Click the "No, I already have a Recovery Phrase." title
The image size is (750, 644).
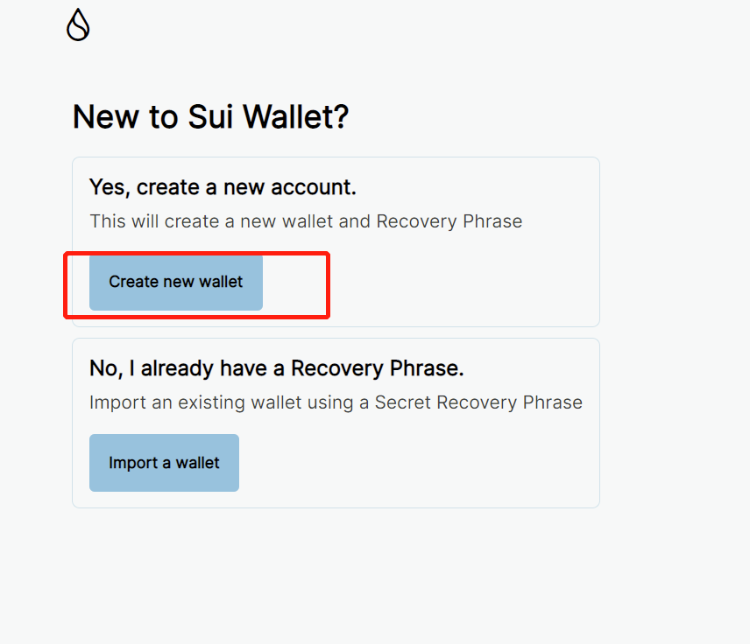(276, 368)
